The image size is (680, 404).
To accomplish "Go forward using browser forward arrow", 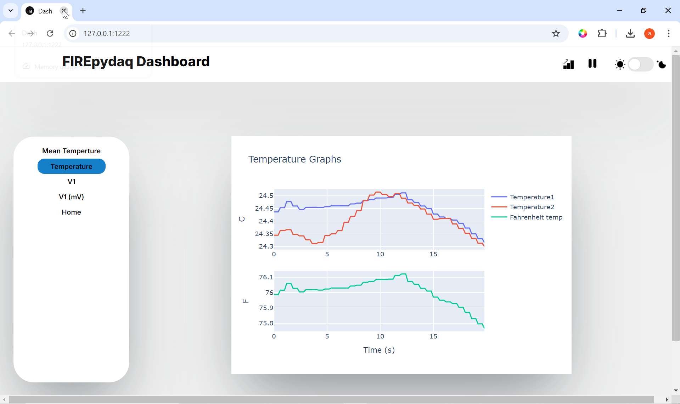I will point(31,33).
